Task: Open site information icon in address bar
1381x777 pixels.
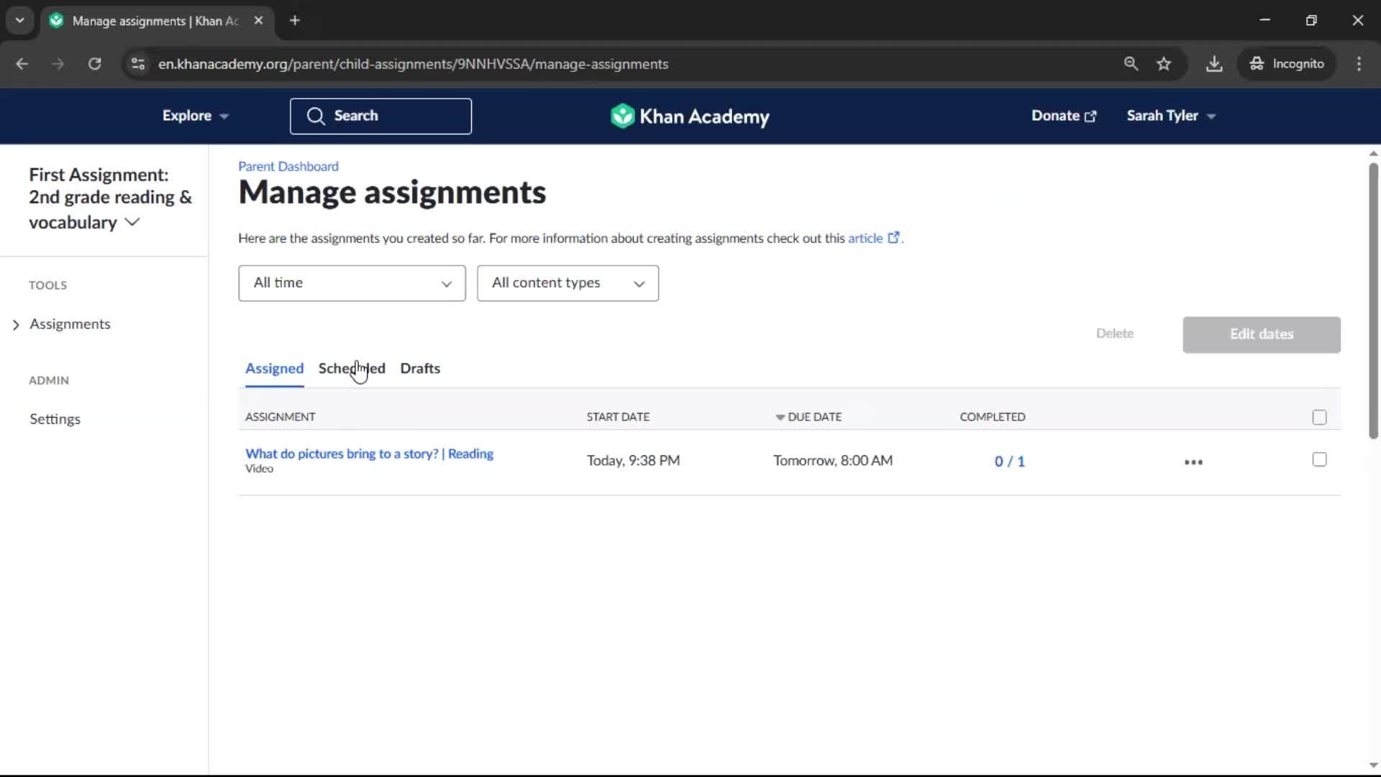Action: coord(138,64)
